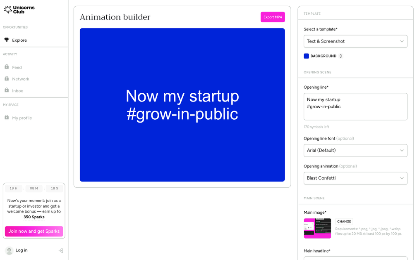Click the lock icon next to Network
This screenshot has width=417, height=260.
tap(7, 79)
